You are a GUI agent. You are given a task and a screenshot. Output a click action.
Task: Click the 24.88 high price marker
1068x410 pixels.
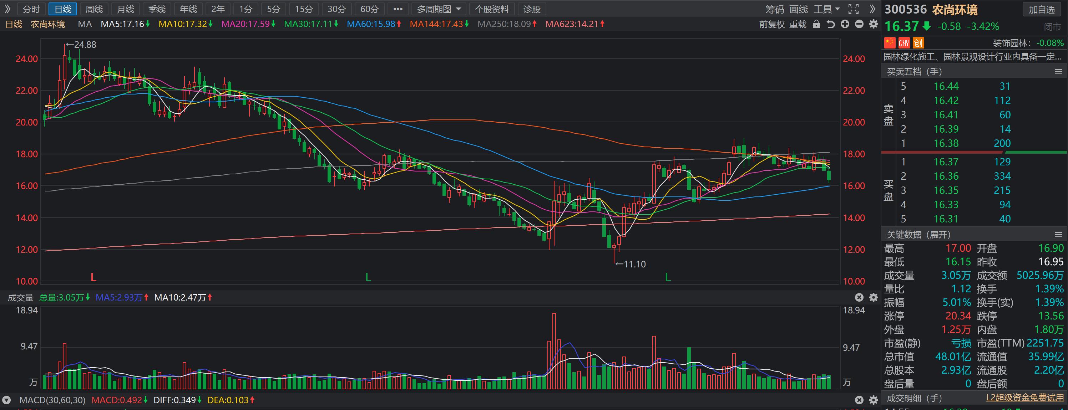point(81,44)
